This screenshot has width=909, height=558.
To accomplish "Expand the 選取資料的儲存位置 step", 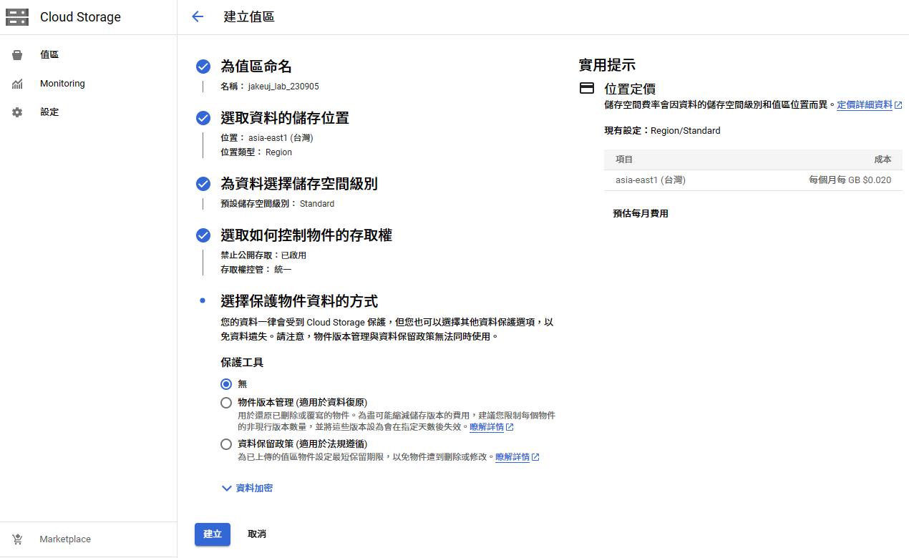I will pos(284,118).
